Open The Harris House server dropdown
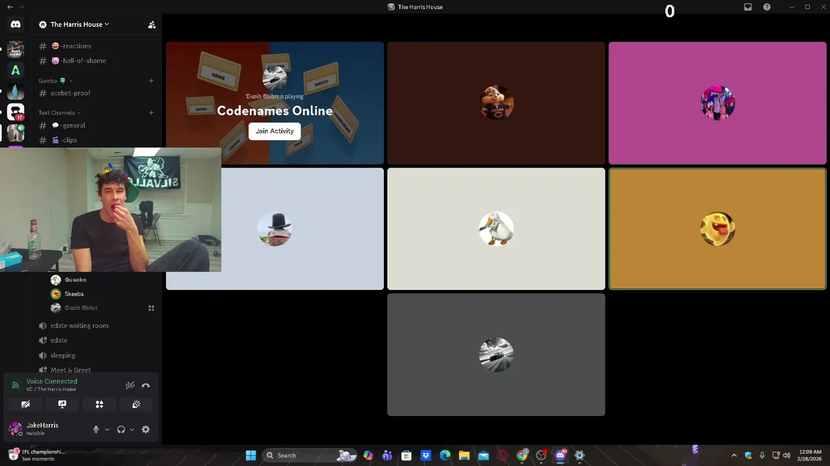The width and height of the screenshot is (830, 466). 79,25
